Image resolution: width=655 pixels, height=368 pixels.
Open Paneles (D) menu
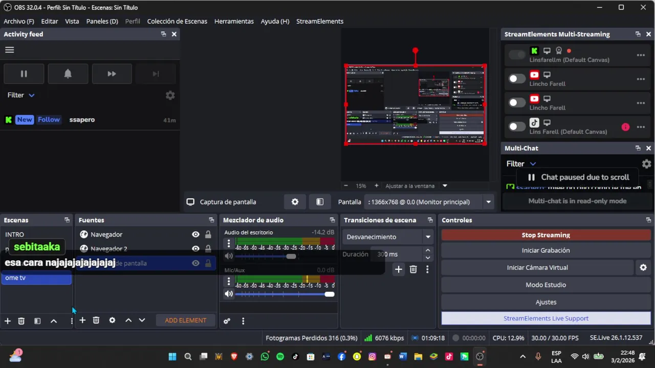tap(102, 21)
